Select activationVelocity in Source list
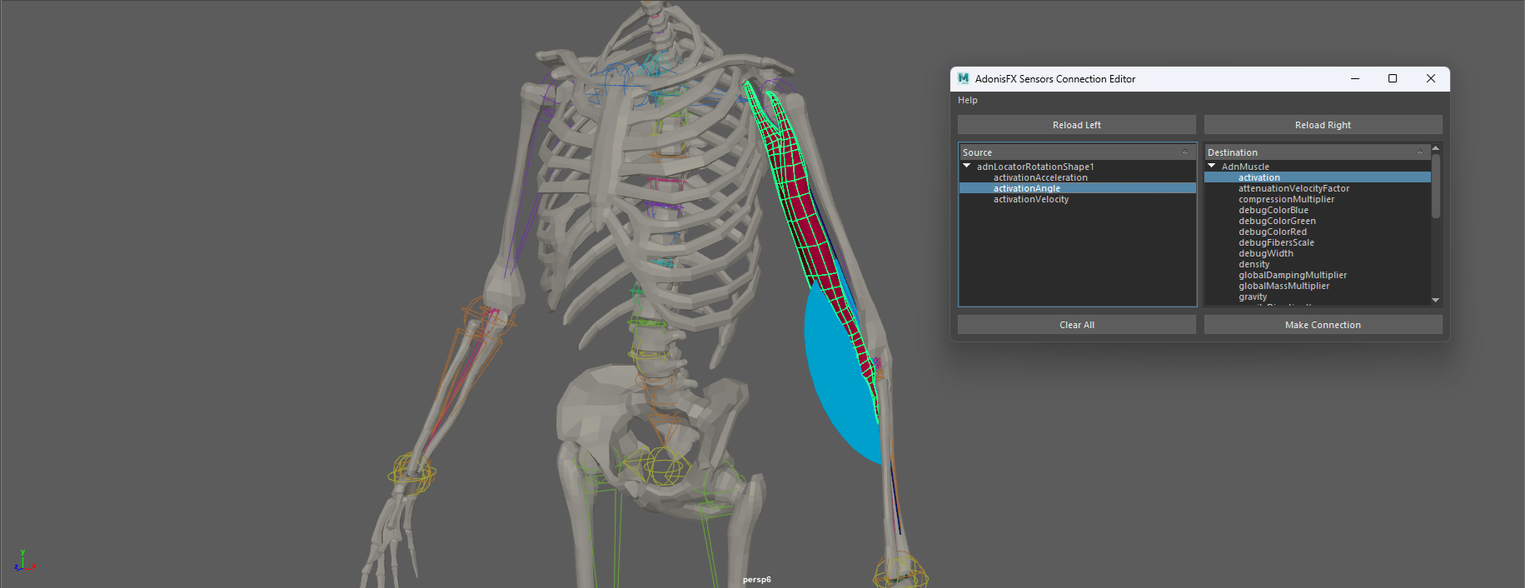Screen dimensions: 1525x588 pos(1031,199)
